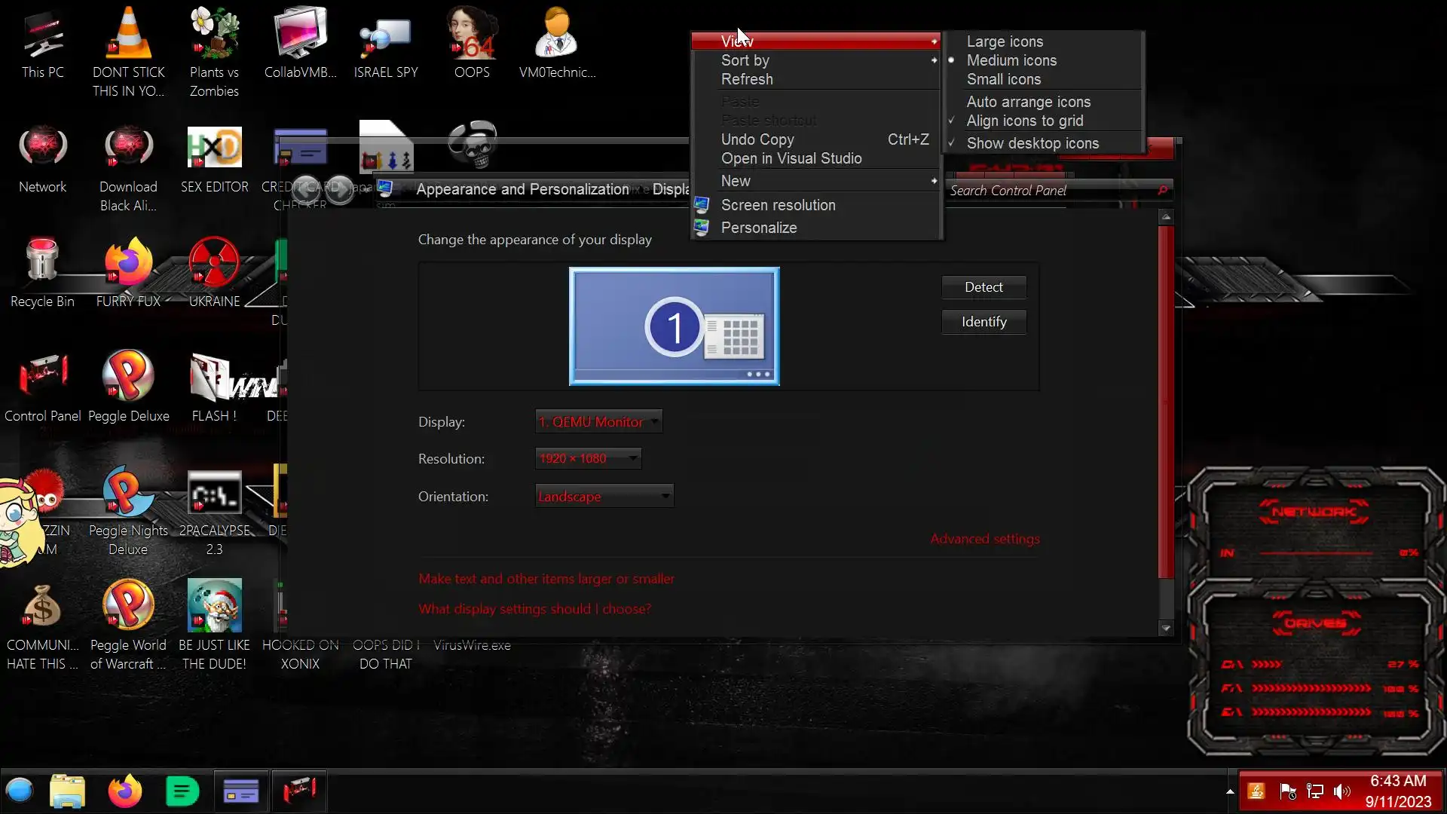This screenshot has width=1447, height=814.
Task: Open File Explorer from the taskbar
Action: pos(67,791)
